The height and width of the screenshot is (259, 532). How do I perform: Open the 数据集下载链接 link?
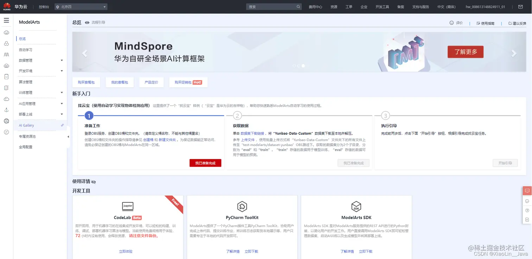coord(252,133)
